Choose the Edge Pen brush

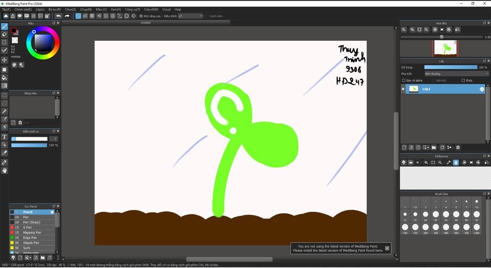(32, 238)
